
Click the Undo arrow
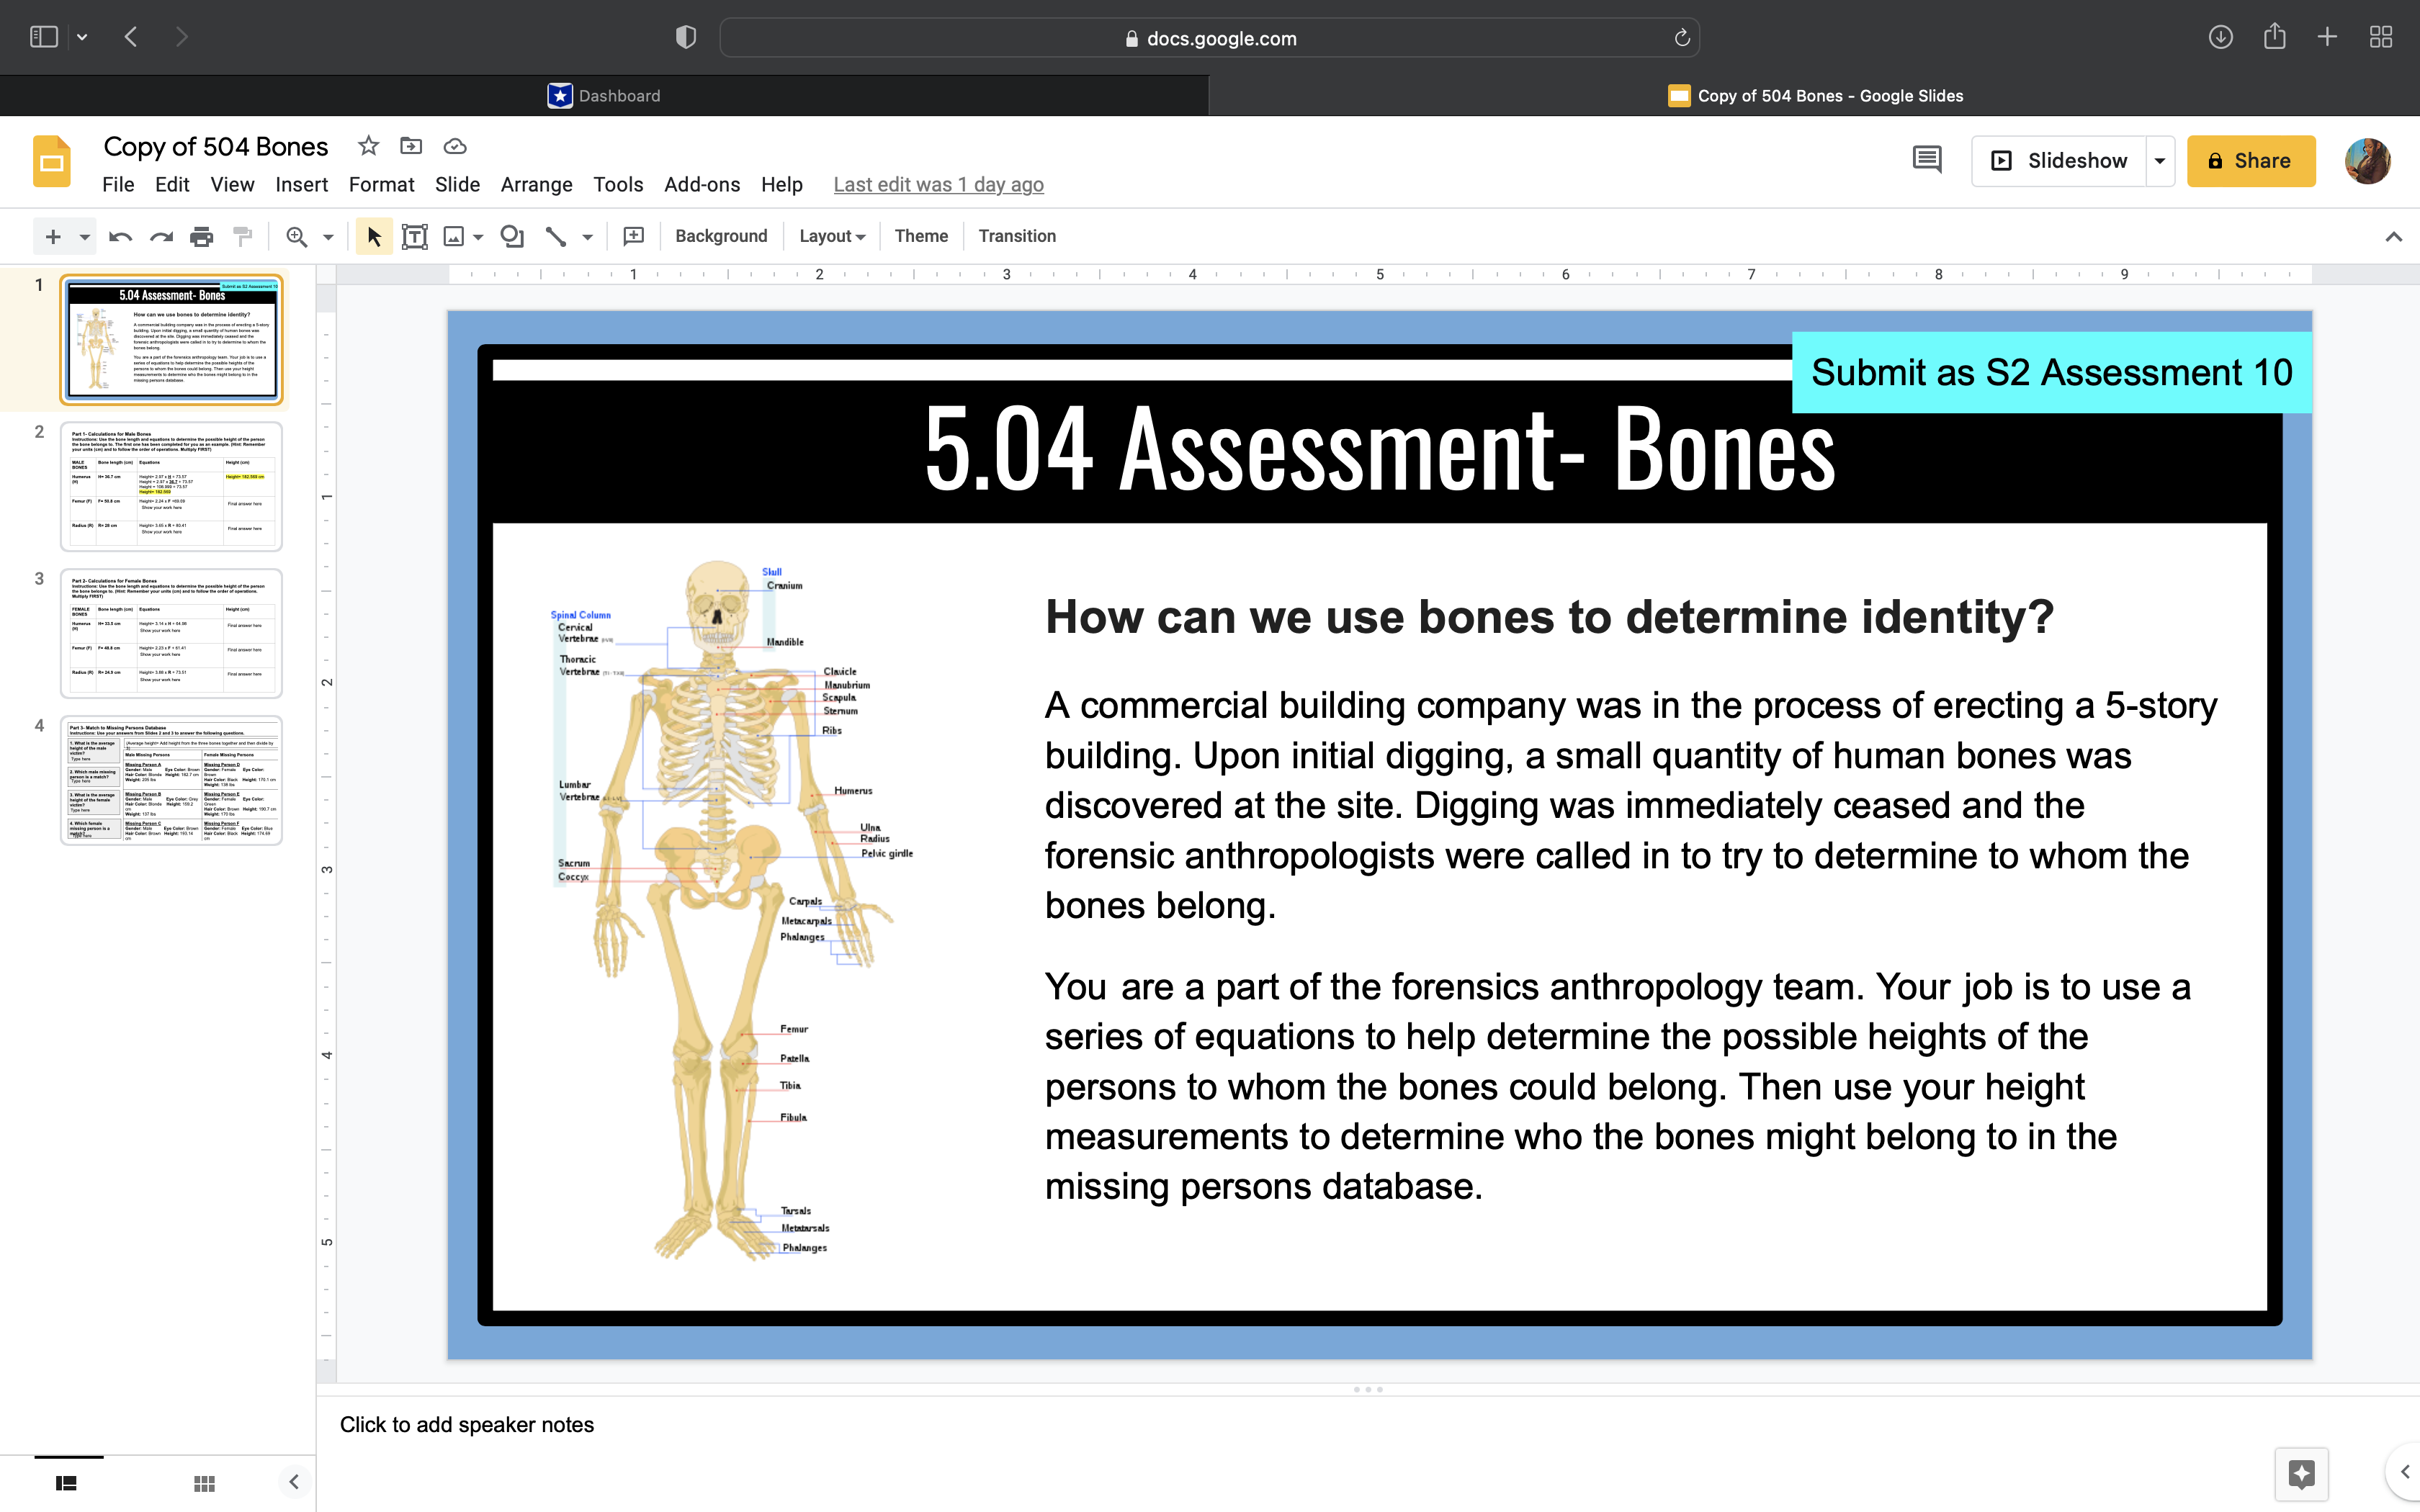coord(120,236)
